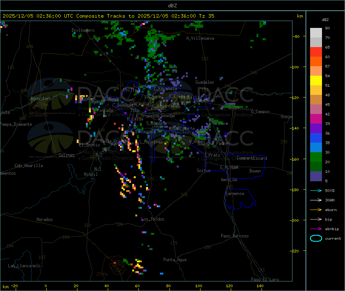Click the 'Guadales' map label
Image resolution: width=345 pixels, height=291 pixels.
tap(205, 82)
